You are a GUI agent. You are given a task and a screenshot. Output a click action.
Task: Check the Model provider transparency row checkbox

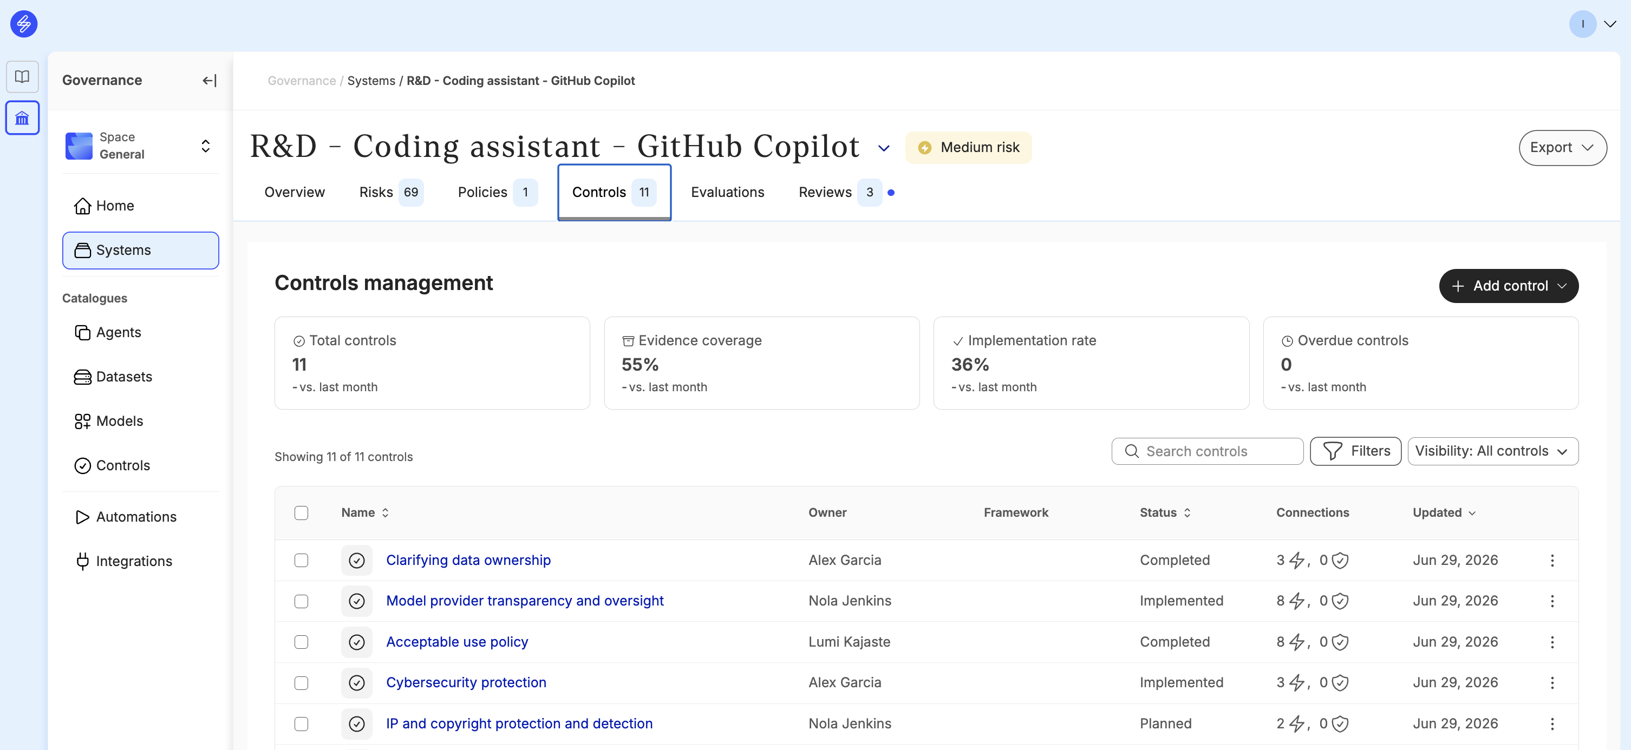(302, 601)
